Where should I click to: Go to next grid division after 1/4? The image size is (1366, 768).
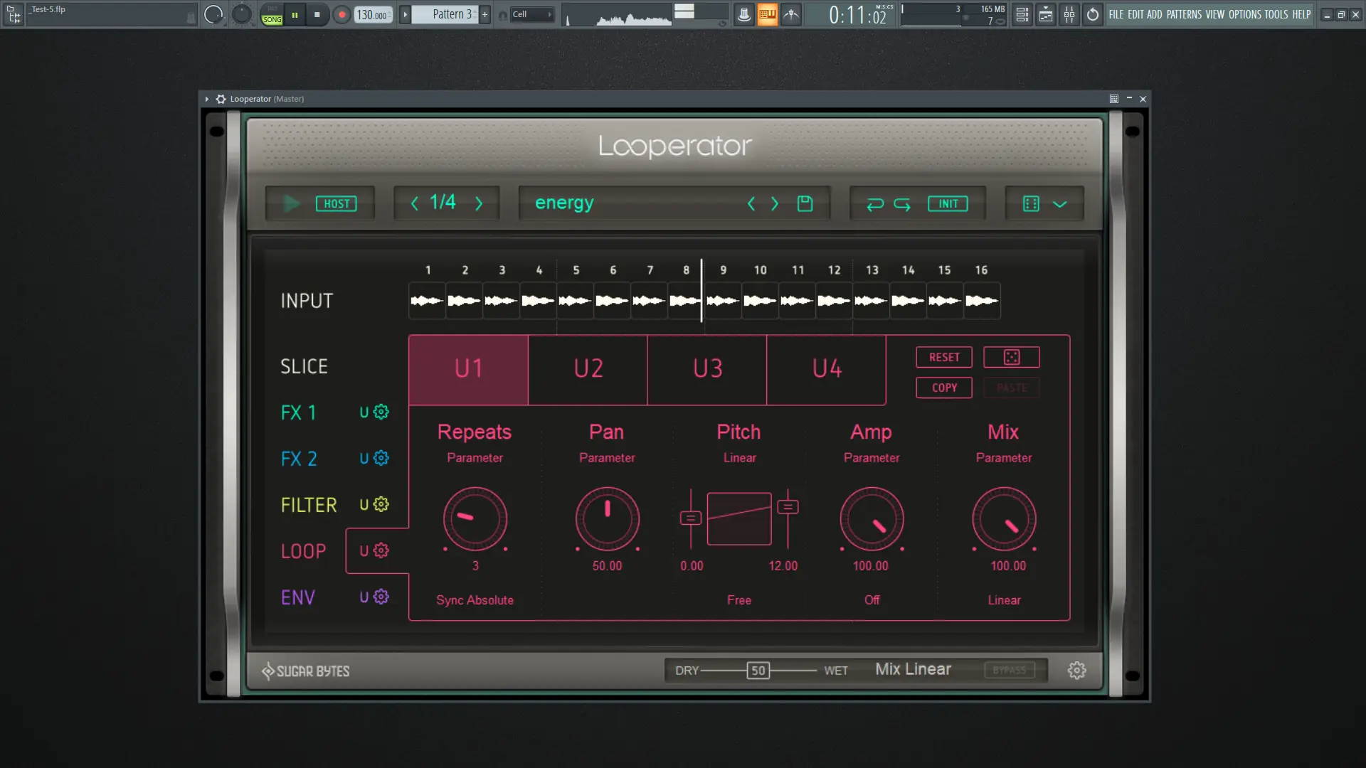(x=479, y=204)
